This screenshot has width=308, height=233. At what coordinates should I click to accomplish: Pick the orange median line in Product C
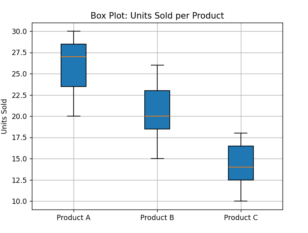(x=241, y=167)
